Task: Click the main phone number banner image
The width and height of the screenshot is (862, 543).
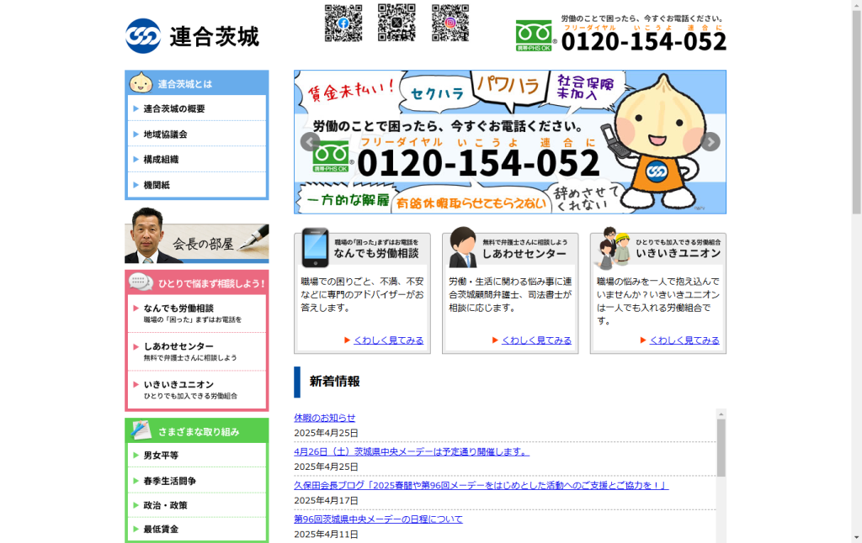Action: click(509, 142)
